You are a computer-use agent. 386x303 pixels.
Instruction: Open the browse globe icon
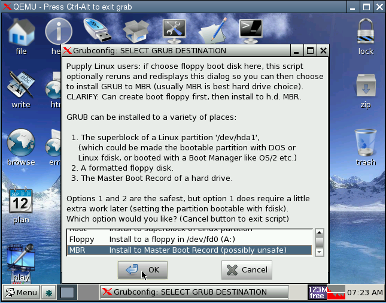(x=21, y=143)
